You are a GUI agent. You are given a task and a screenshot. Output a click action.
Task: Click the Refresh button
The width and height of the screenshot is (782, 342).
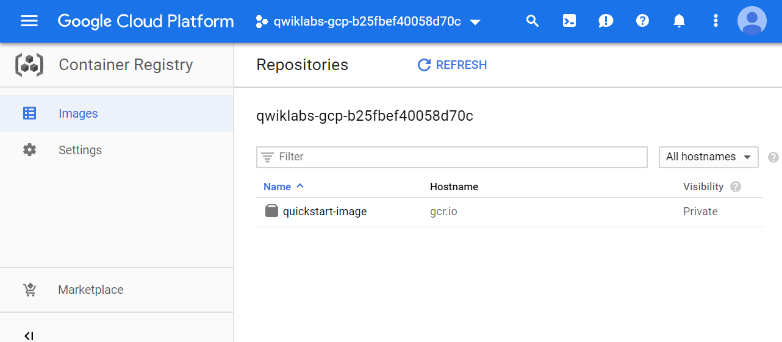[x=452, y=65]
